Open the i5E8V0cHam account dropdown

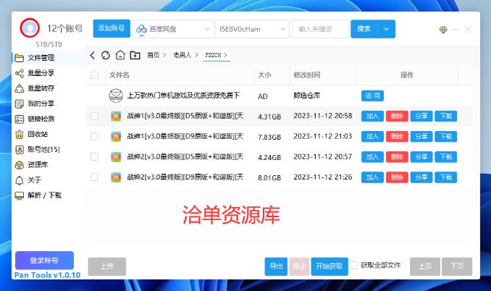pos(252,29)
